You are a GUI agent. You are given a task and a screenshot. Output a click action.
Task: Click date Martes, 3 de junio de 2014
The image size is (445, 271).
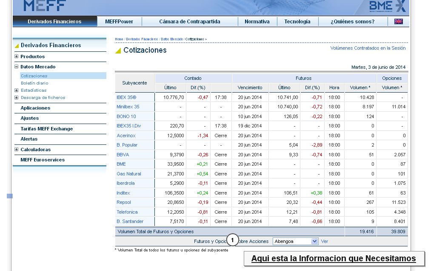pos(378,67)
